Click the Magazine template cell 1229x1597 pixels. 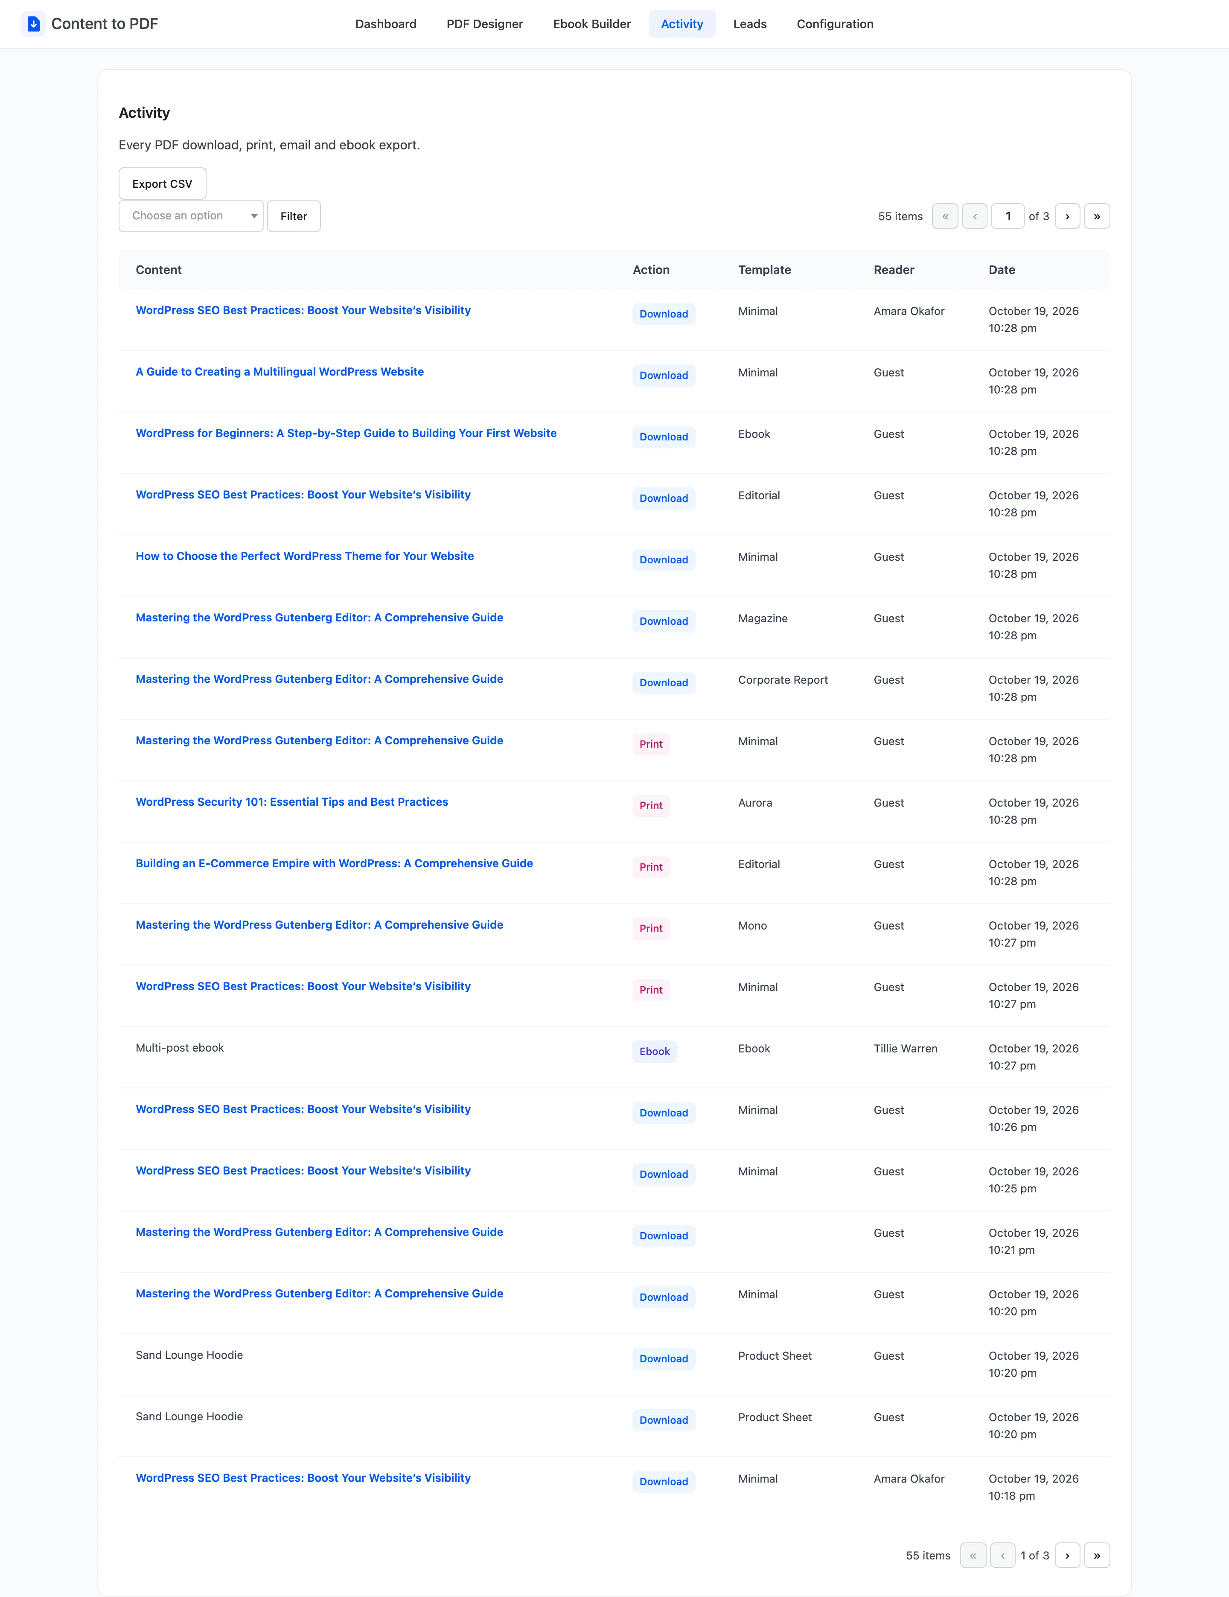763,618
